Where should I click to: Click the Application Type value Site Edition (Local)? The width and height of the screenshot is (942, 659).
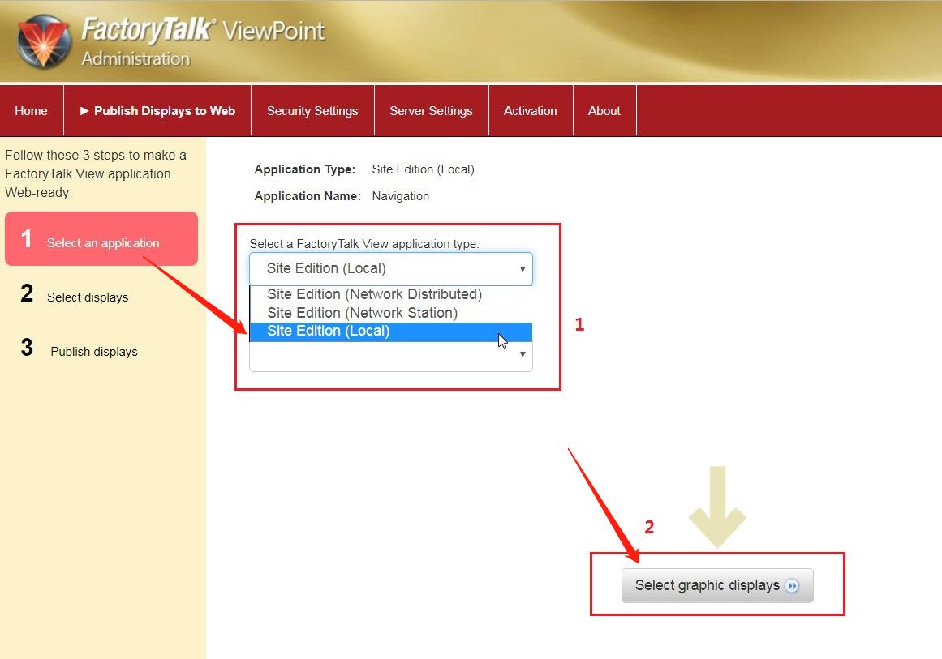coord(423,170)
